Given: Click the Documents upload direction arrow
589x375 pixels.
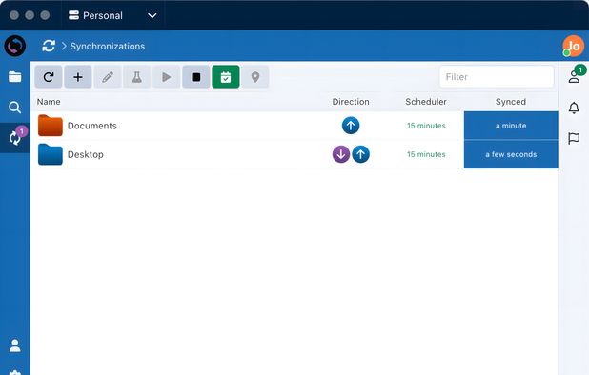Looking at the screenshot, I should (351, 126).
